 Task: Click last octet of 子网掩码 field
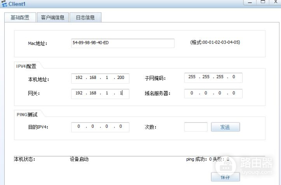point(234,77)
